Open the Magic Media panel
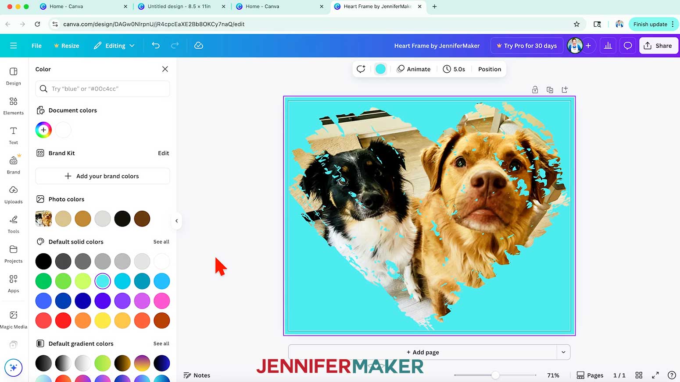 click(13, 320)
